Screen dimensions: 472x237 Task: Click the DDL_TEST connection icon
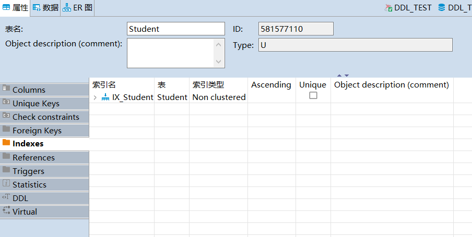[388, 8]
